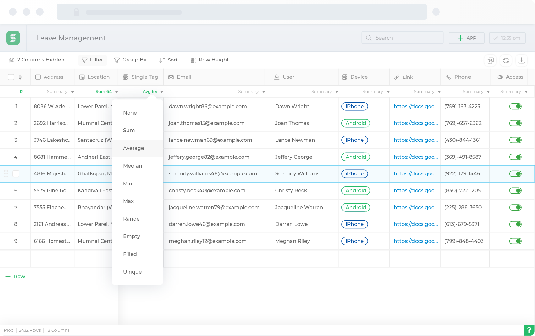Viewport: 535px width, 336px height.
Task: Refresh the table with reload icon
Action: 506,61
